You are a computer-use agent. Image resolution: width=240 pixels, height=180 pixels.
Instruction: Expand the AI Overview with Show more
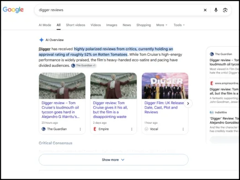point(113,159)
